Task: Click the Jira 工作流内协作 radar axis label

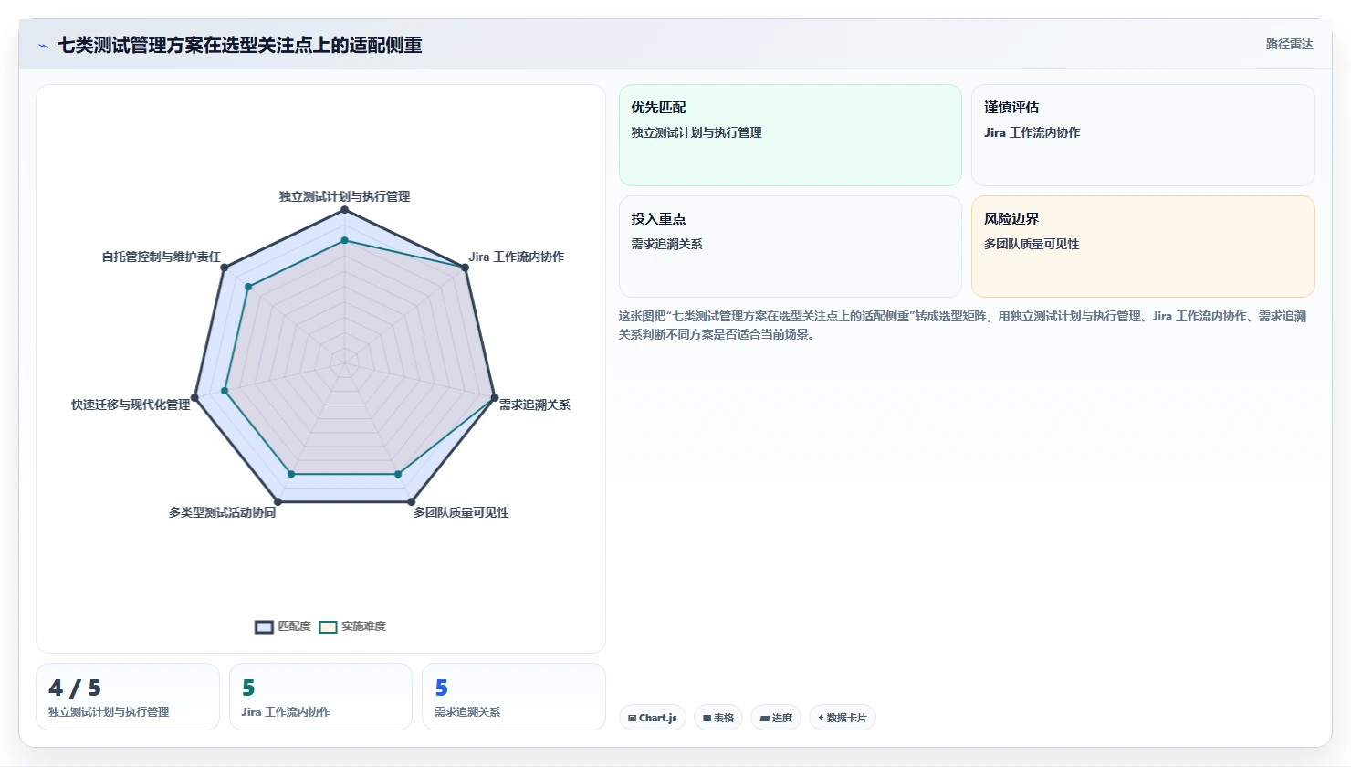Action: (517, 257)
